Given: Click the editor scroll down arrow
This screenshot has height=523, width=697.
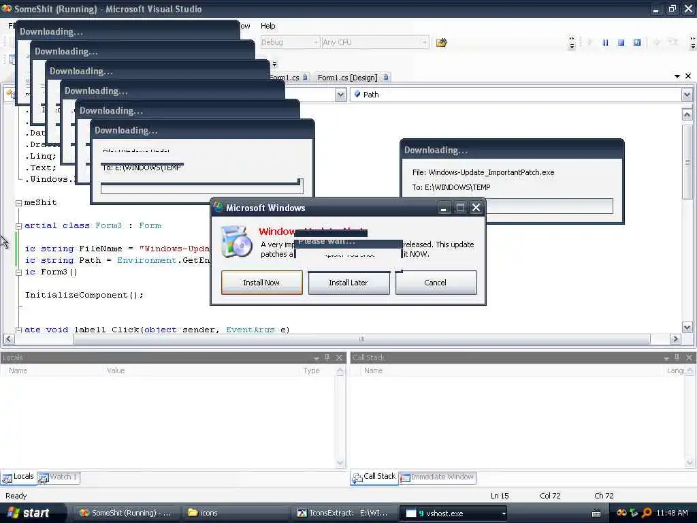Looking at the screenshot, I should (x=687, y=328).
